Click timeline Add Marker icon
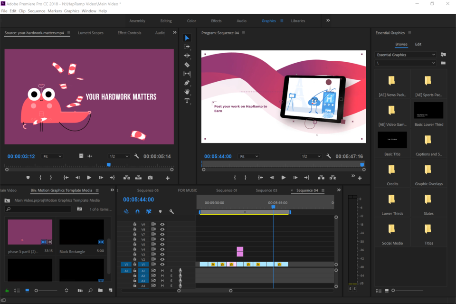Viewport: 456px width, 304px height. click(160, 211)
